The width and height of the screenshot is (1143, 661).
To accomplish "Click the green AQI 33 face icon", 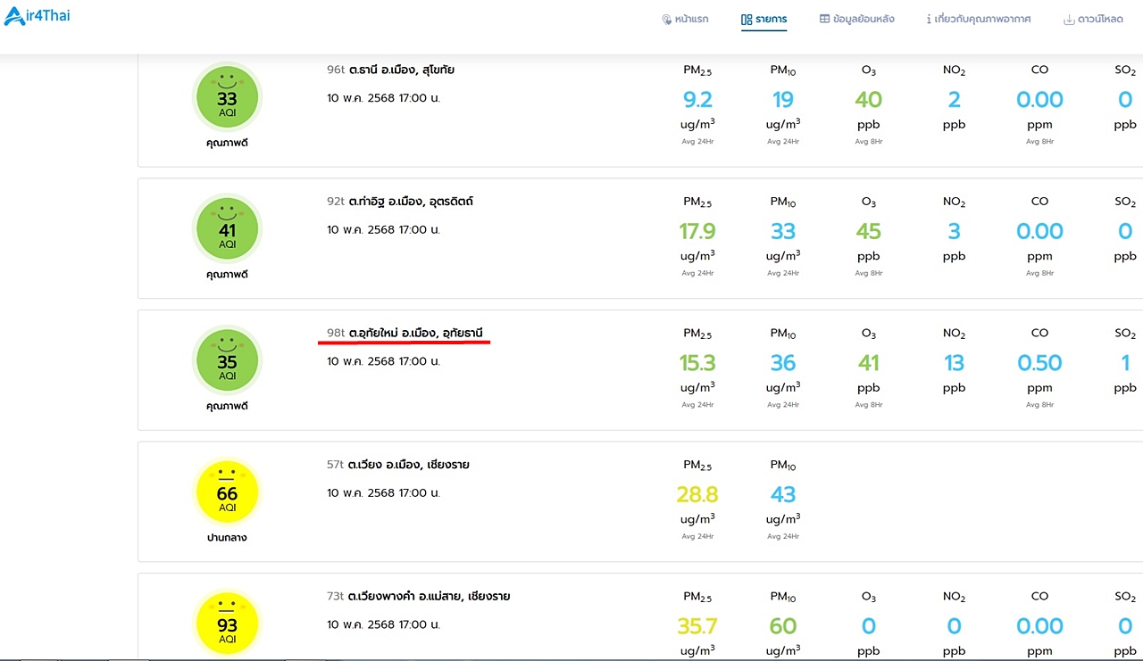I will click(227, 98).
